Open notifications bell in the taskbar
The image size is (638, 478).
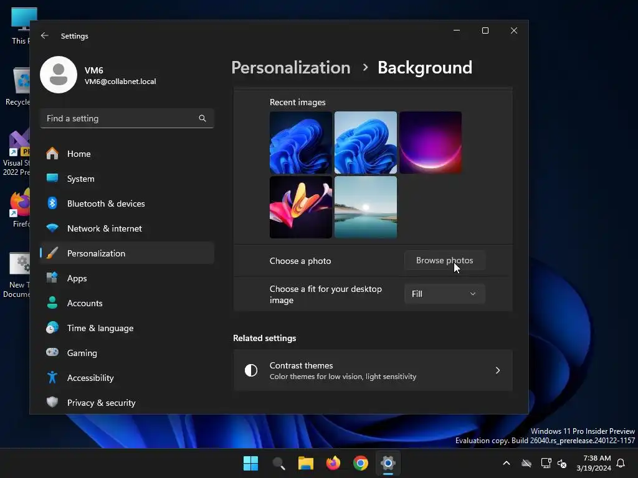pyautogui.click(x=621, y=463)
